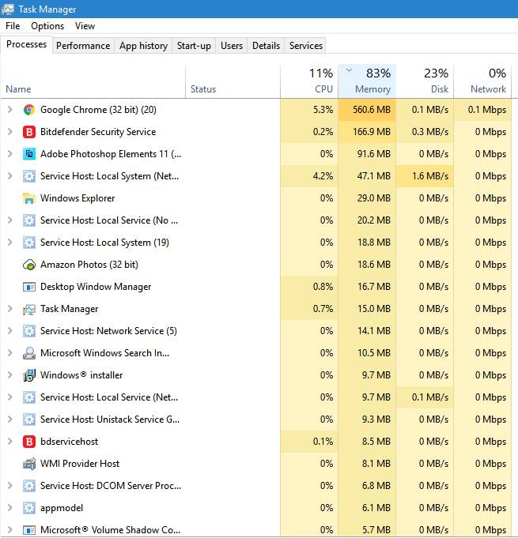The height and width of the screenshot is (538, 518).
Task: Sort by the Network column header
Action: coord(482,81)
